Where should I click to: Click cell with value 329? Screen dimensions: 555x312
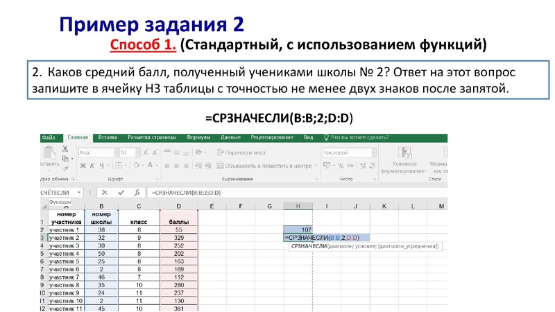tap(179, 238)
